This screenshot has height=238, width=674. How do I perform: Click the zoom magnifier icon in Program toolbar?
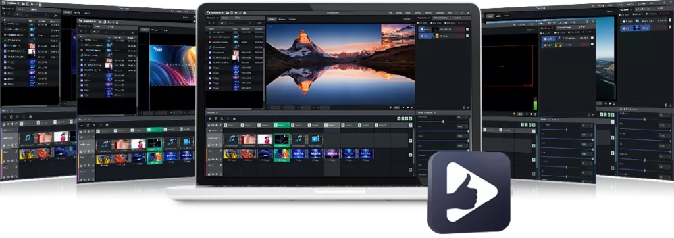pyautogui.click(x=222, y=118)
